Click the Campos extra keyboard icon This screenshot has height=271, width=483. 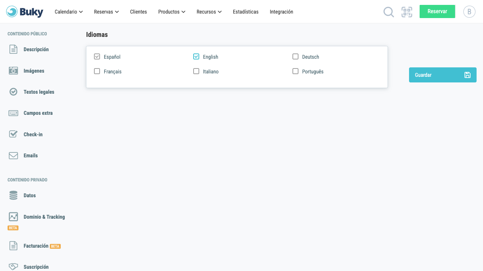(14, 113)
